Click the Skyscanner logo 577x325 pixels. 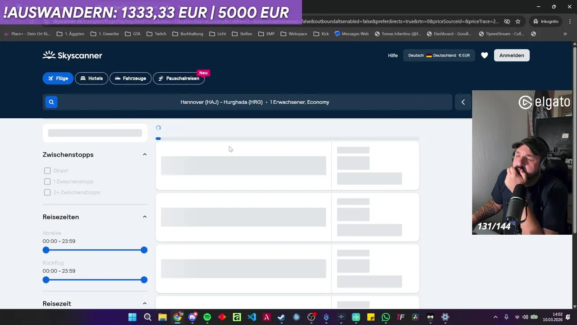coord(73,55)
